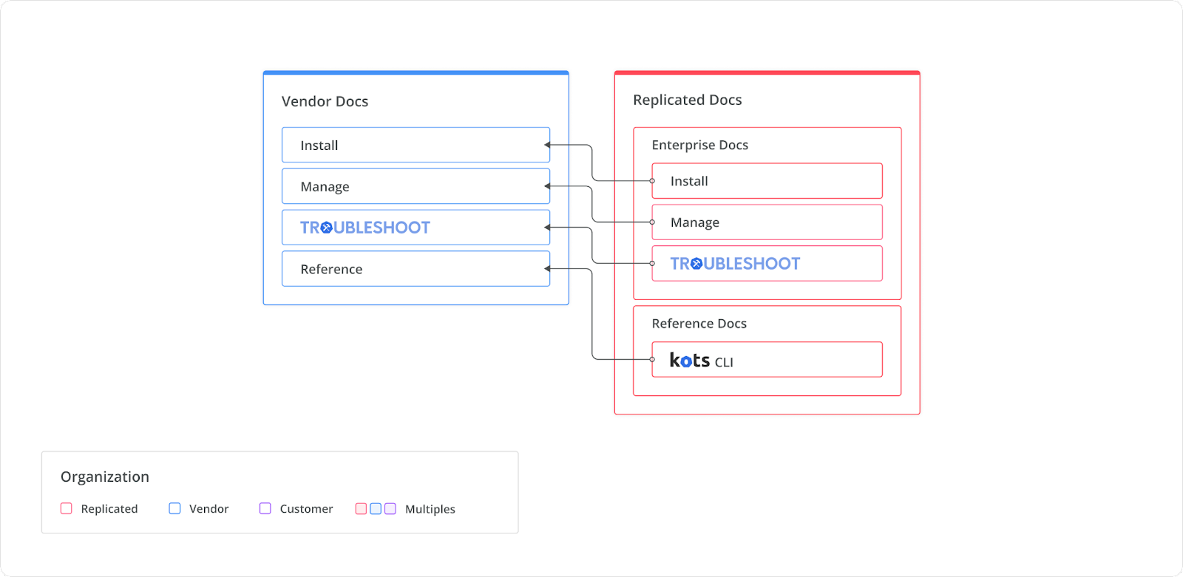Click the Multiples legend label
Screen dimensions: 1183x577
pyautogui.click(x=430, y=509)
